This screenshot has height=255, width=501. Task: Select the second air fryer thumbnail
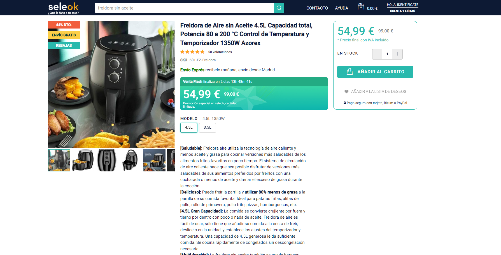click(x=83, y=160)
